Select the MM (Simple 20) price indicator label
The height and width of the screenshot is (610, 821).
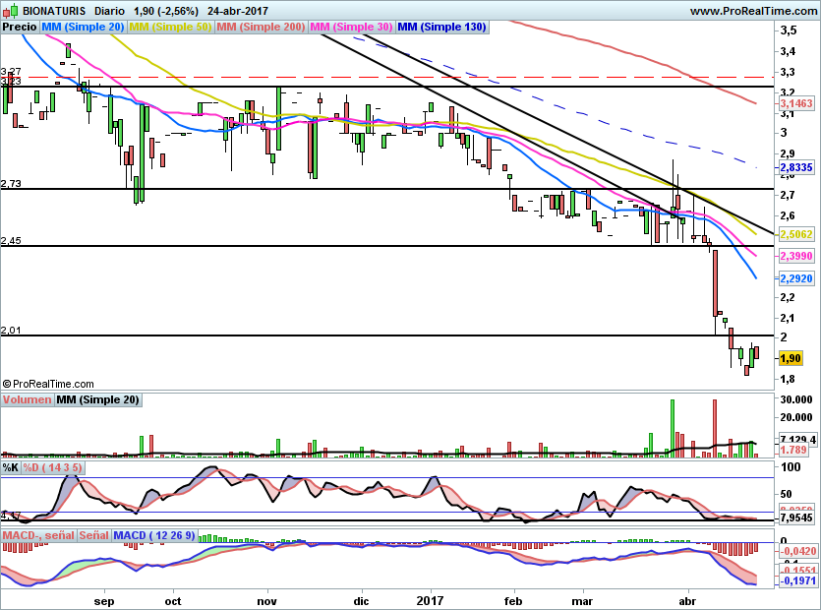(x=83, y=28)
